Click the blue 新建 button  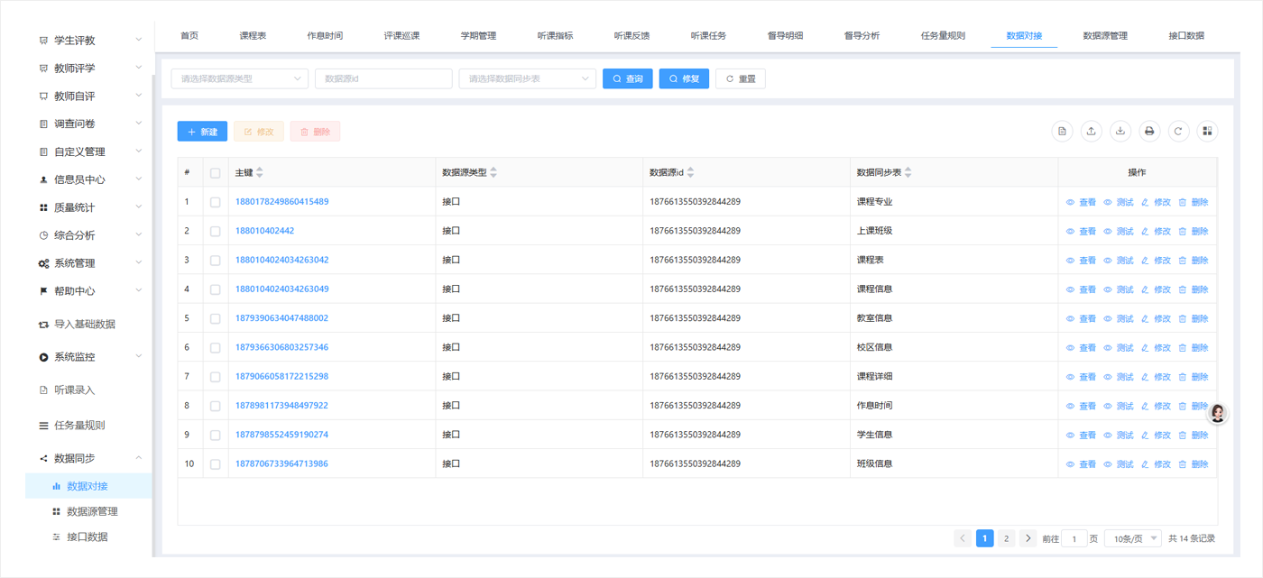(x=202, y=132)
